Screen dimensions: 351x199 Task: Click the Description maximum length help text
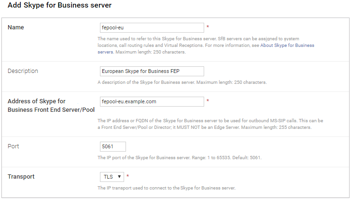pos(182,82)
